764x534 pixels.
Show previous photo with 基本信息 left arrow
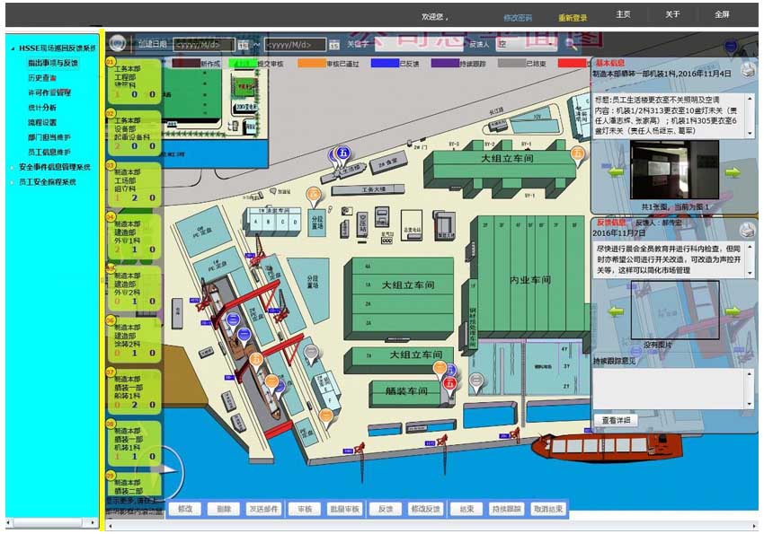(x=617, y=172)
